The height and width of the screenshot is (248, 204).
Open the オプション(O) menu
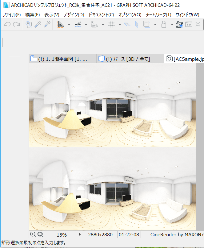coord(130,15)
